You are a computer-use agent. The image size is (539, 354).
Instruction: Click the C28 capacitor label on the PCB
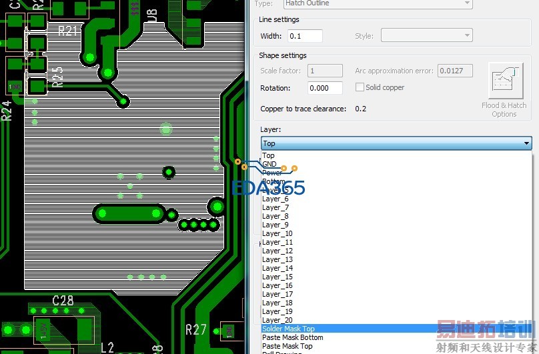pyautogui.click(x=63, y=301)
